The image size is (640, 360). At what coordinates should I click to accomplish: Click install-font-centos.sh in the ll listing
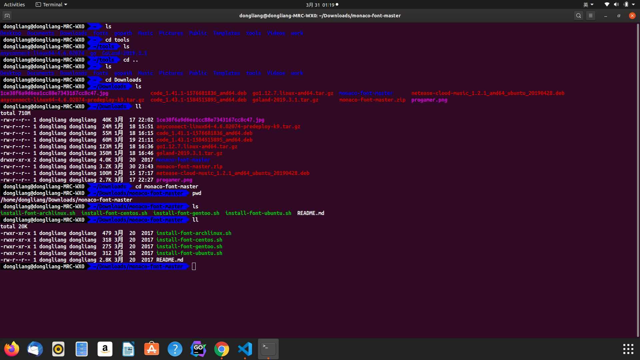[x=189, y=240]
